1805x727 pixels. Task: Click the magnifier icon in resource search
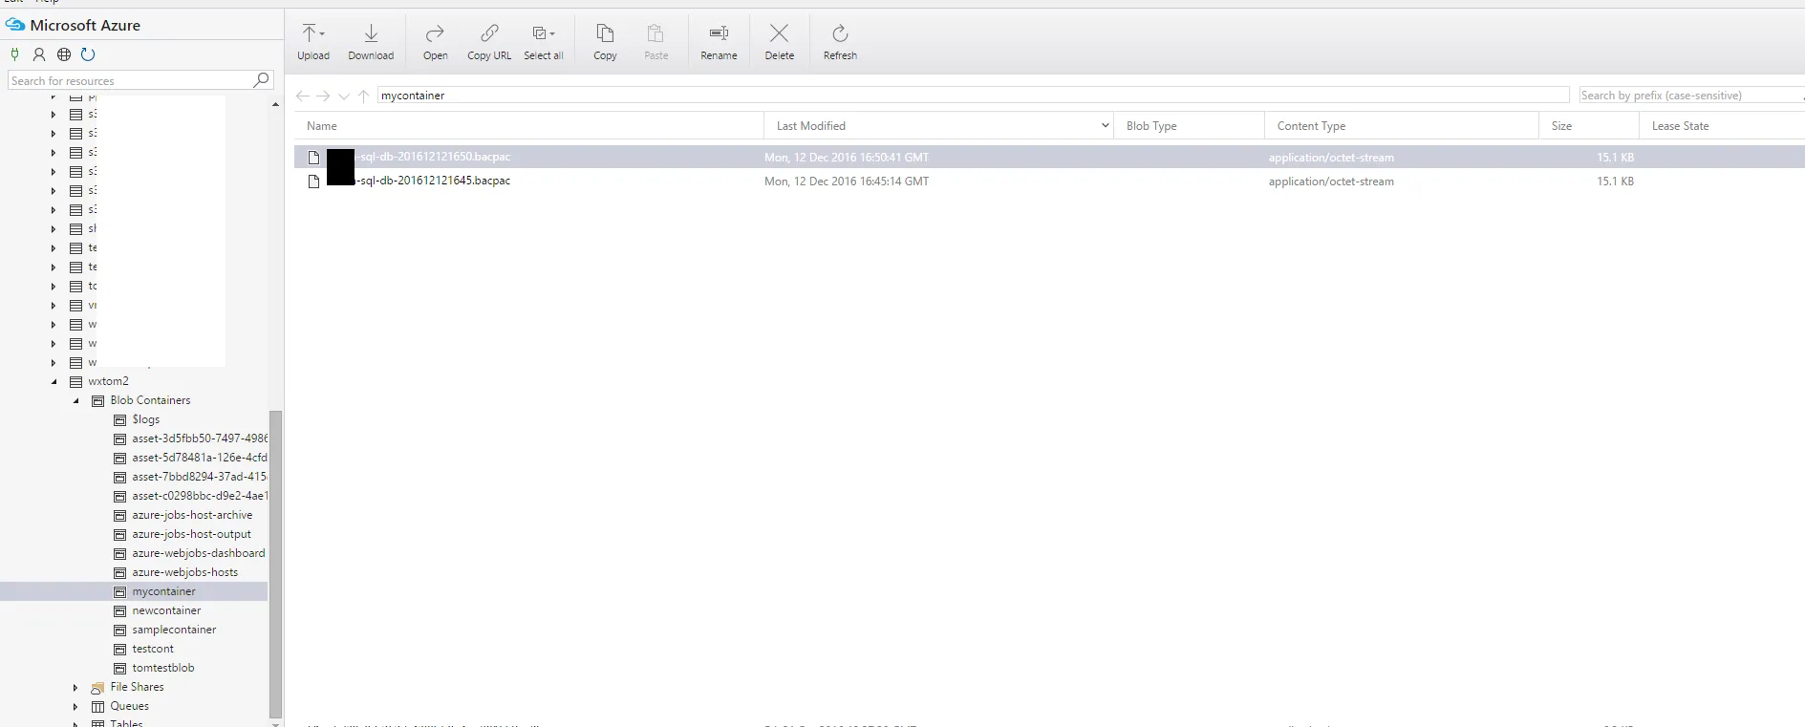click(x=261, y=80)
